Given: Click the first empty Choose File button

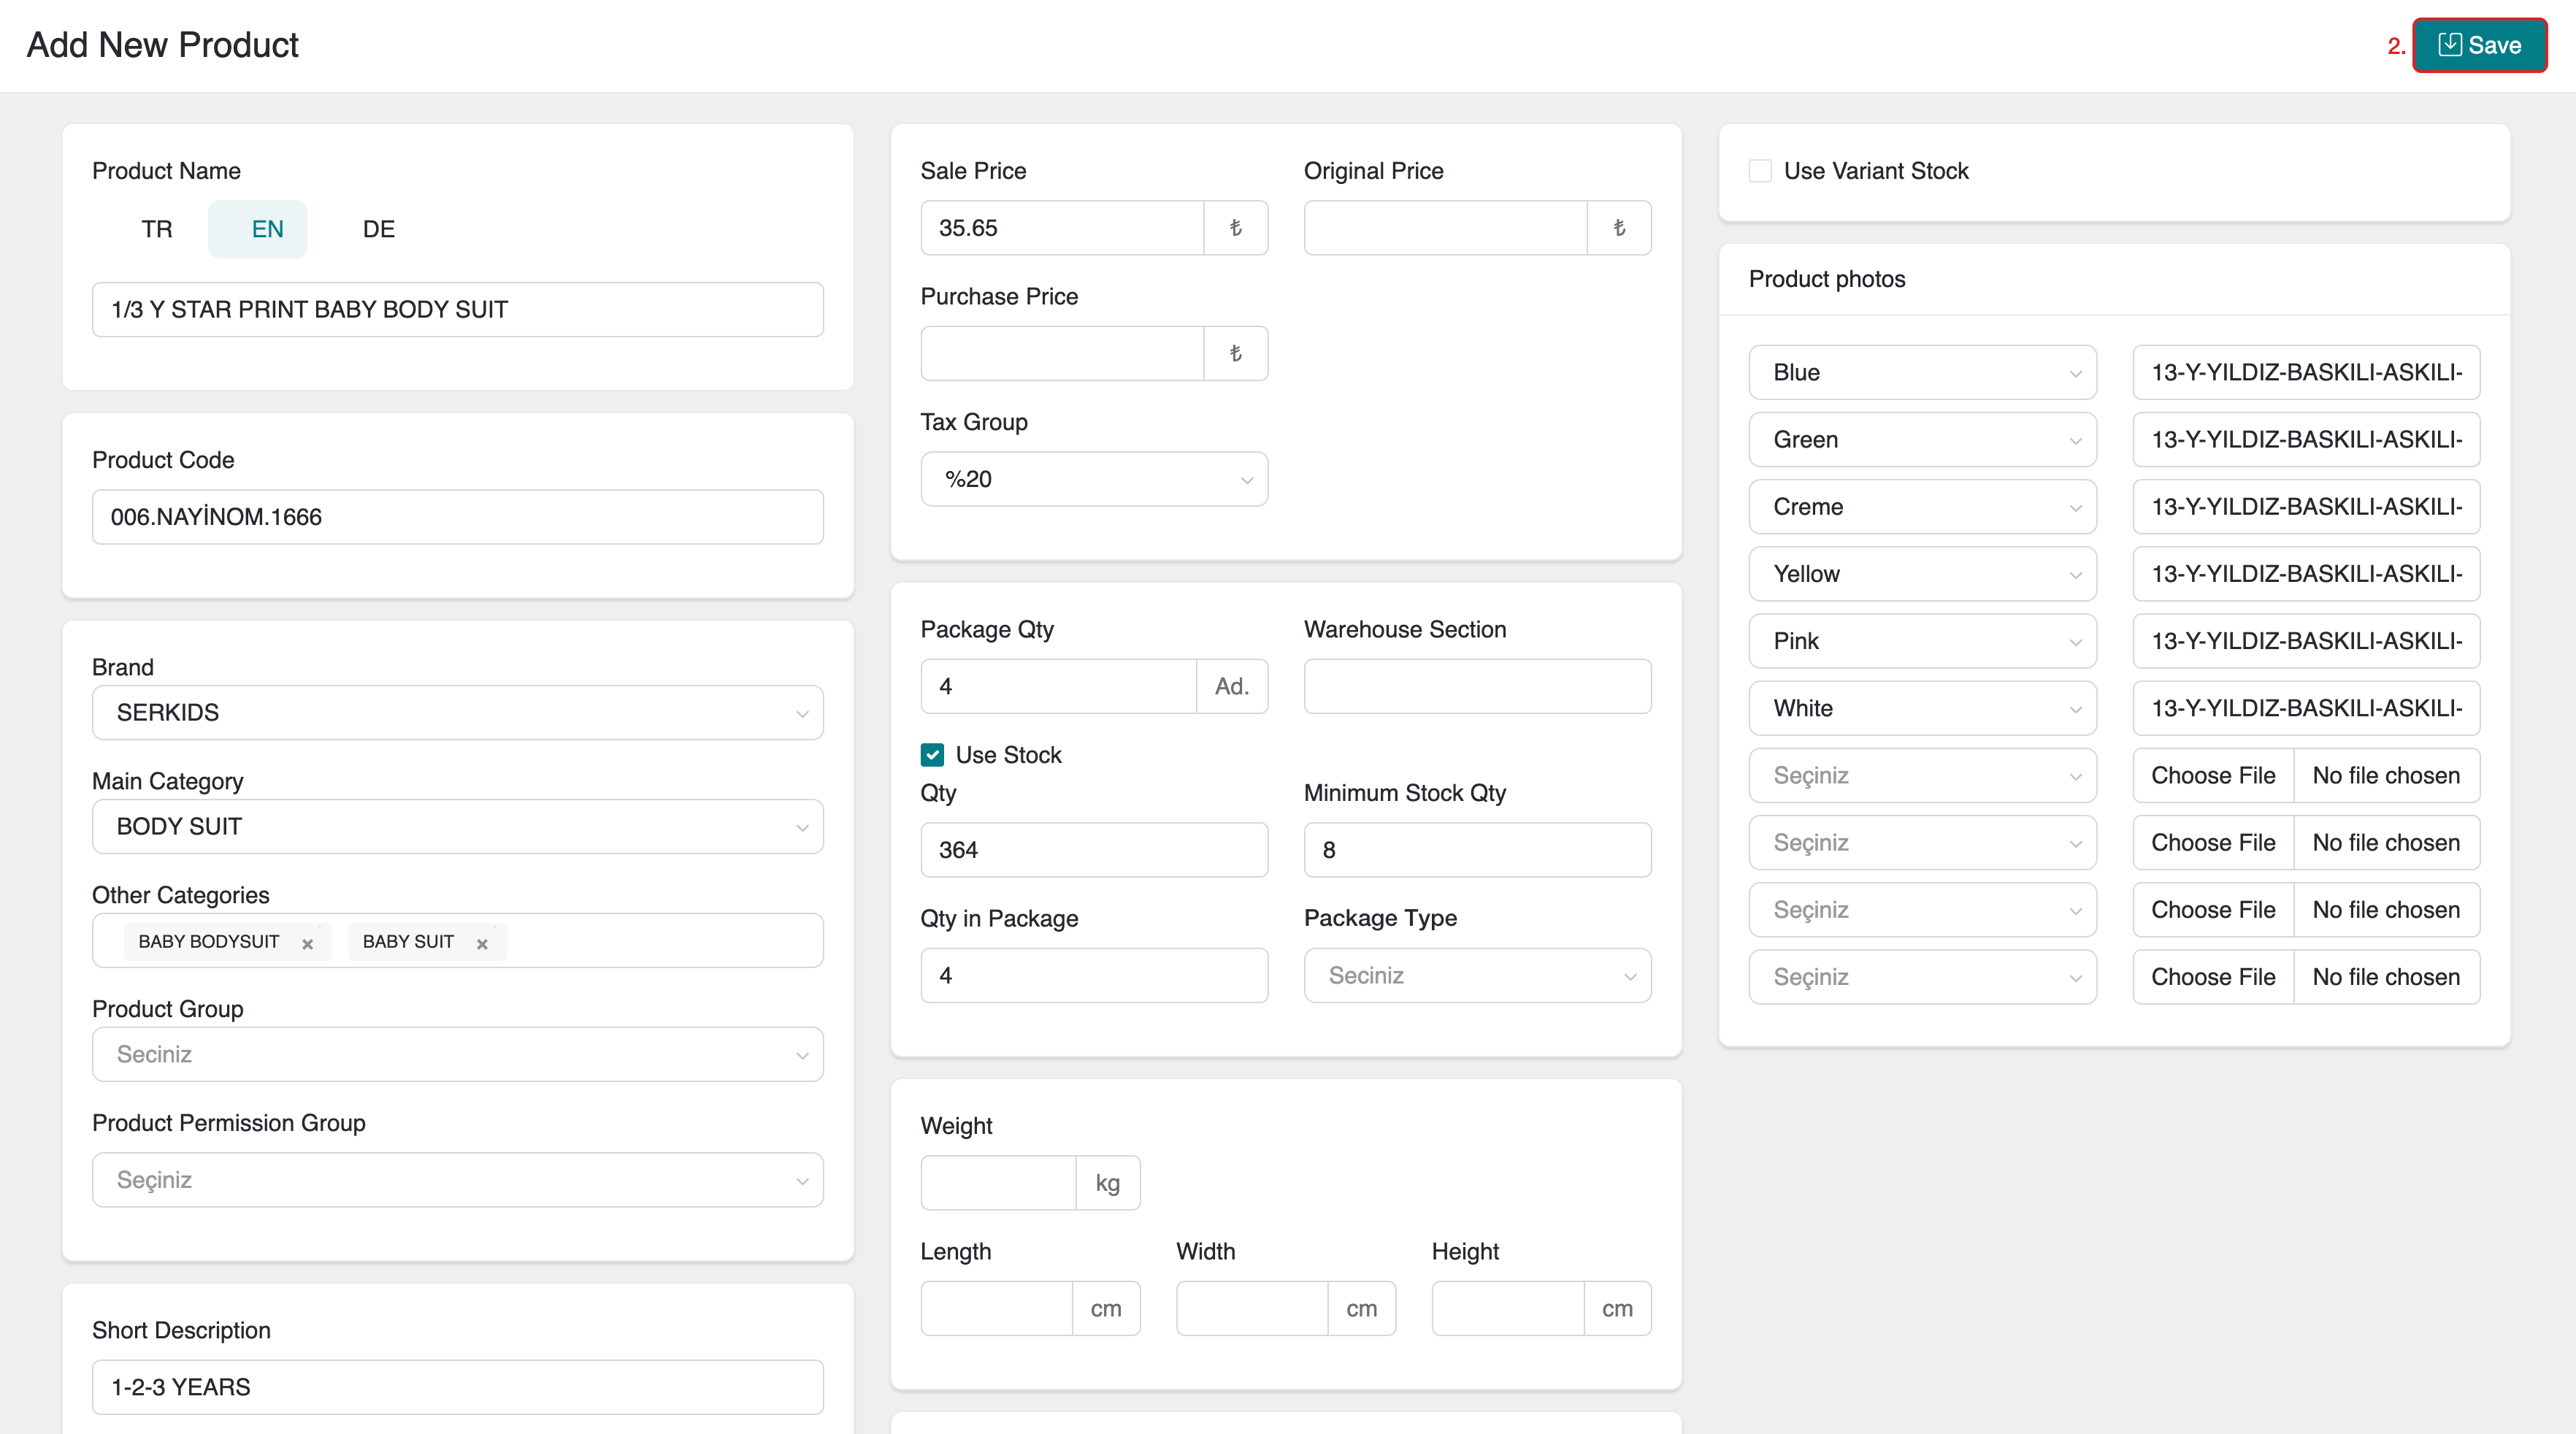Looking at the screenshot, I should click(x=2213, y=775).
